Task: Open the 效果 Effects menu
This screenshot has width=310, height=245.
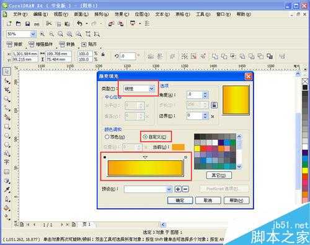Action: (x=122, y=14)
